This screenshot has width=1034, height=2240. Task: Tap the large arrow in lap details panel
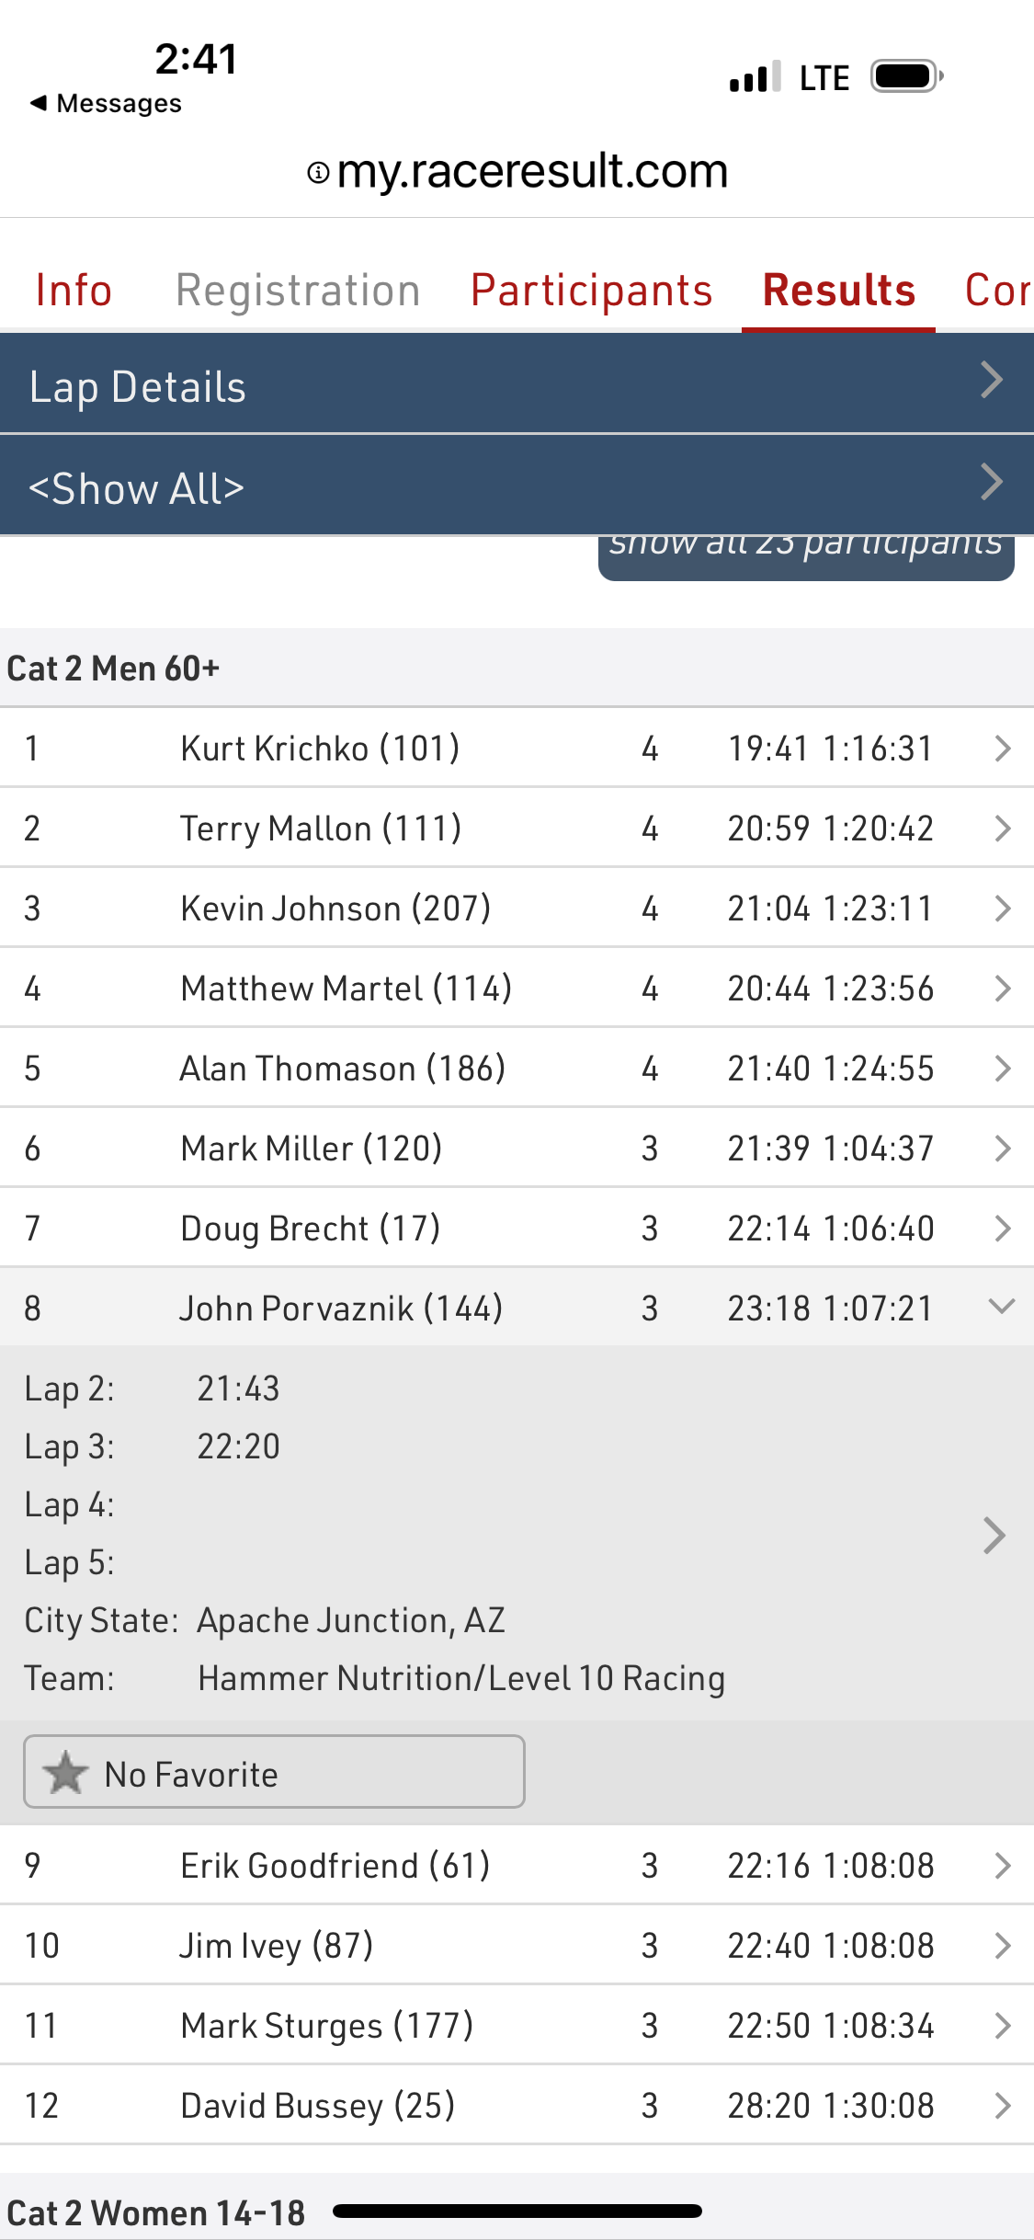994,1535
